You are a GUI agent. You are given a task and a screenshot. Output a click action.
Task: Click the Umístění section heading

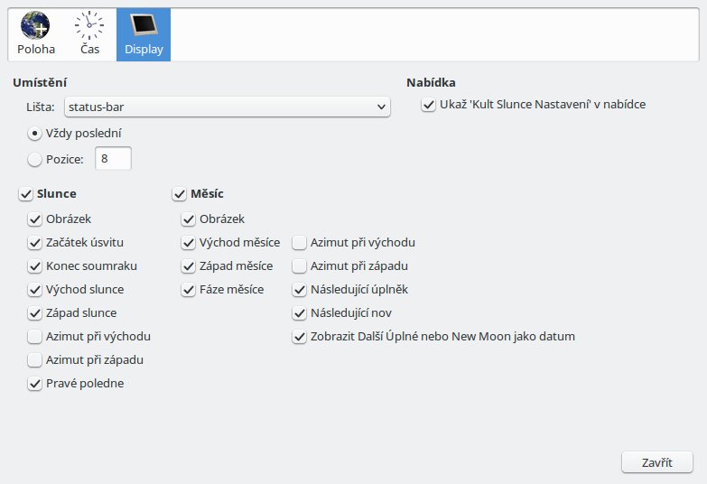[40, 82]
